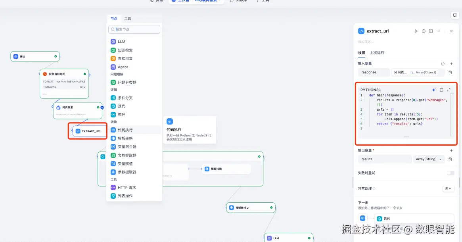Click the 模板转换 icon in the node list
The height and width of the screenshot is (242, 462).
pos(113,138)
